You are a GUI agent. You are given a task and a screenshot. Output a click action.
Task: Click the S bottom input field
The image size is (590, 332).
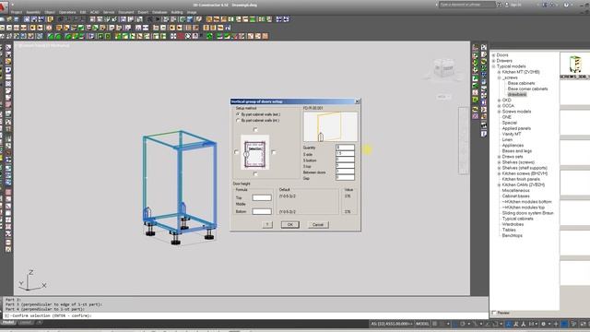[x=345, y=160]
